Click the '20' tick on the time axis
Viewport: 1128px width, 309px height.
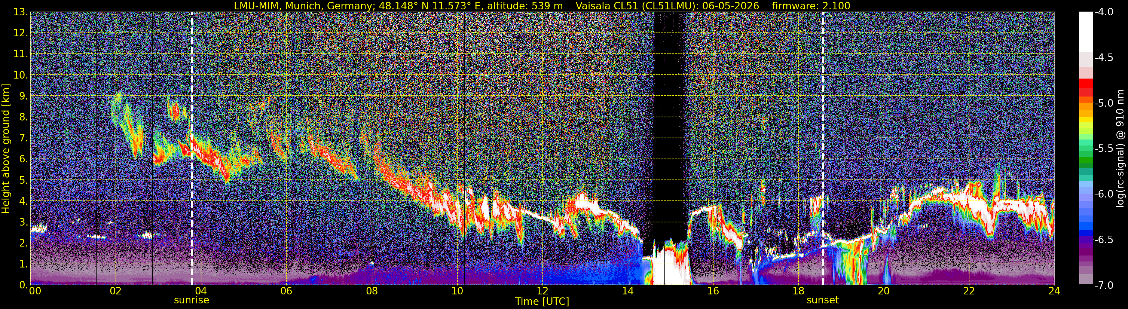[884, 291]
